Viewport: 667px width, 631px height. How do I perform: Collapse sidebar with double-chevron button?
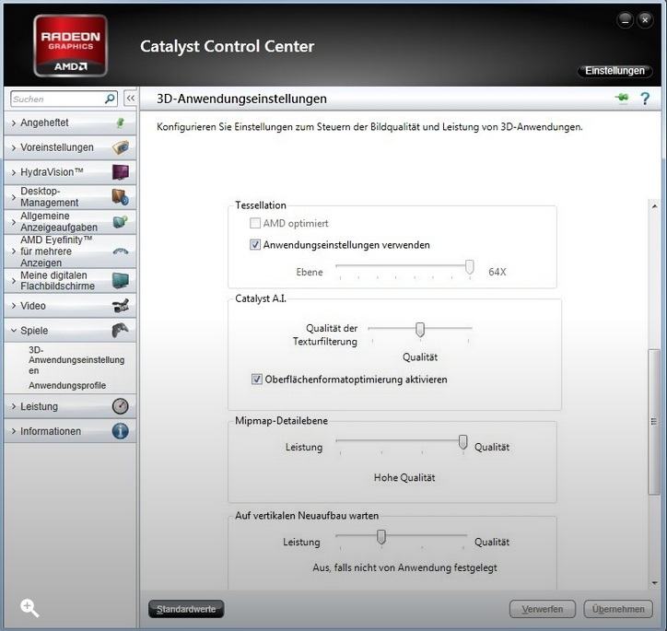click(130, 99)
